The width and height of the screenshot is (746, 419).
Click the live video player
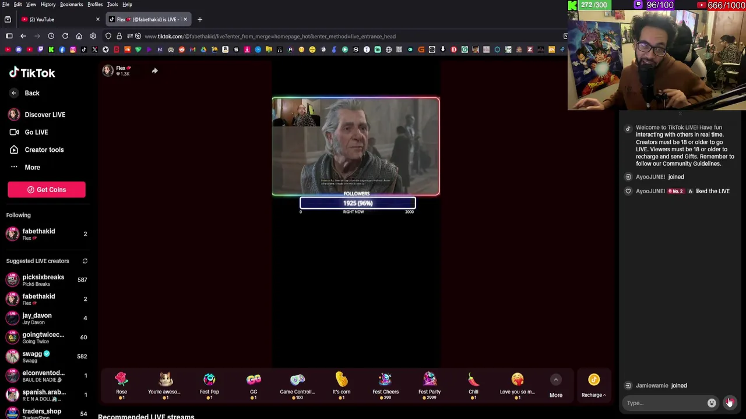[x=356, y=146]
